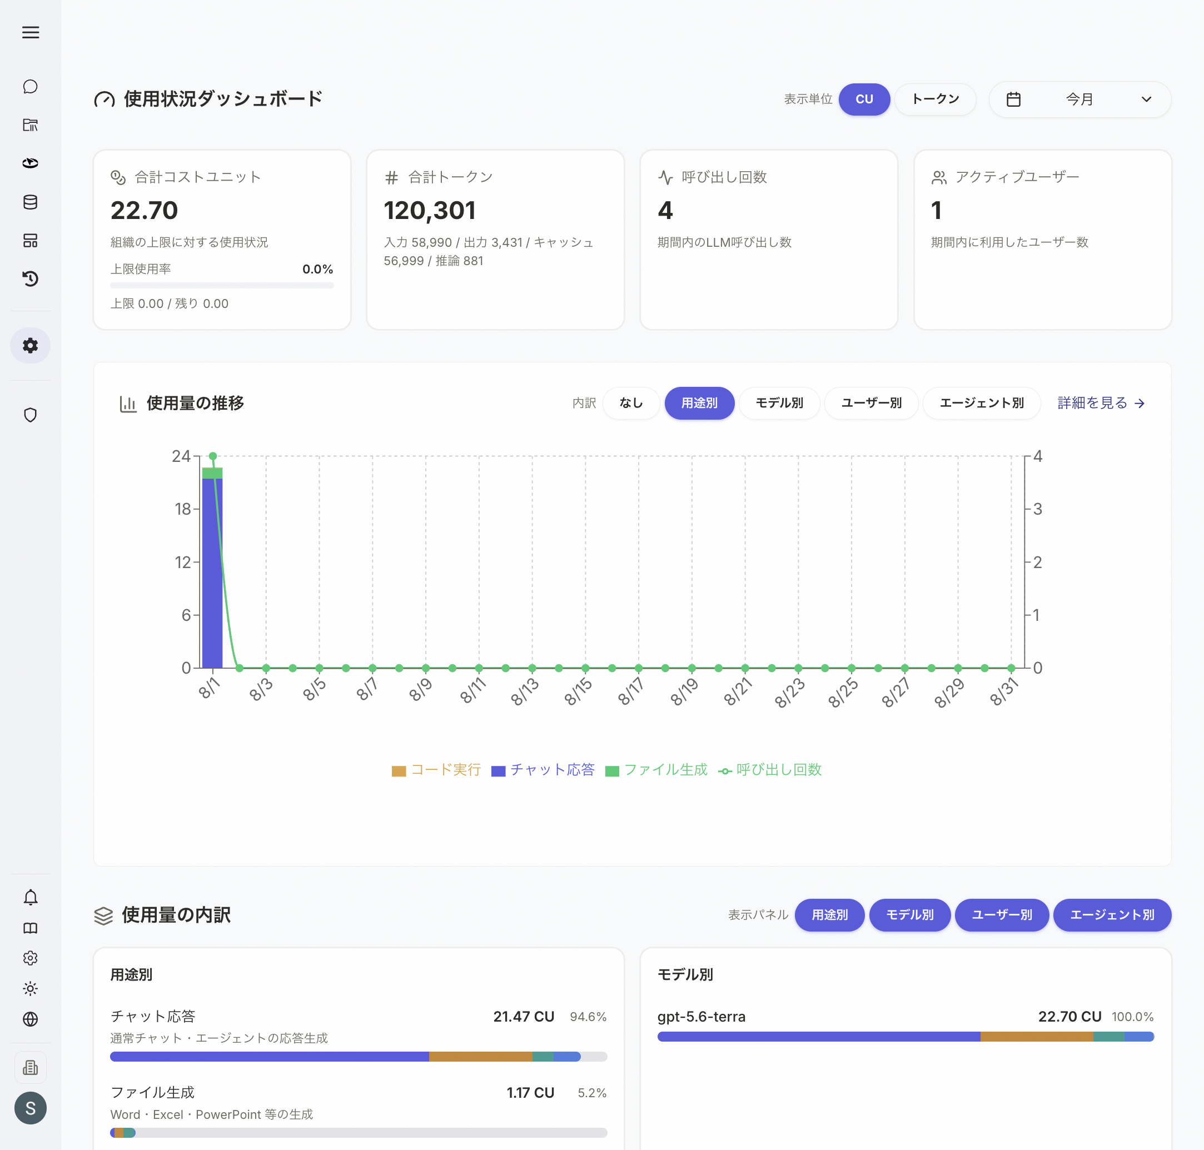Click the チャット応答 21.47 CU row
Screen dimensions: 1204x1150
pos(359,1034)
